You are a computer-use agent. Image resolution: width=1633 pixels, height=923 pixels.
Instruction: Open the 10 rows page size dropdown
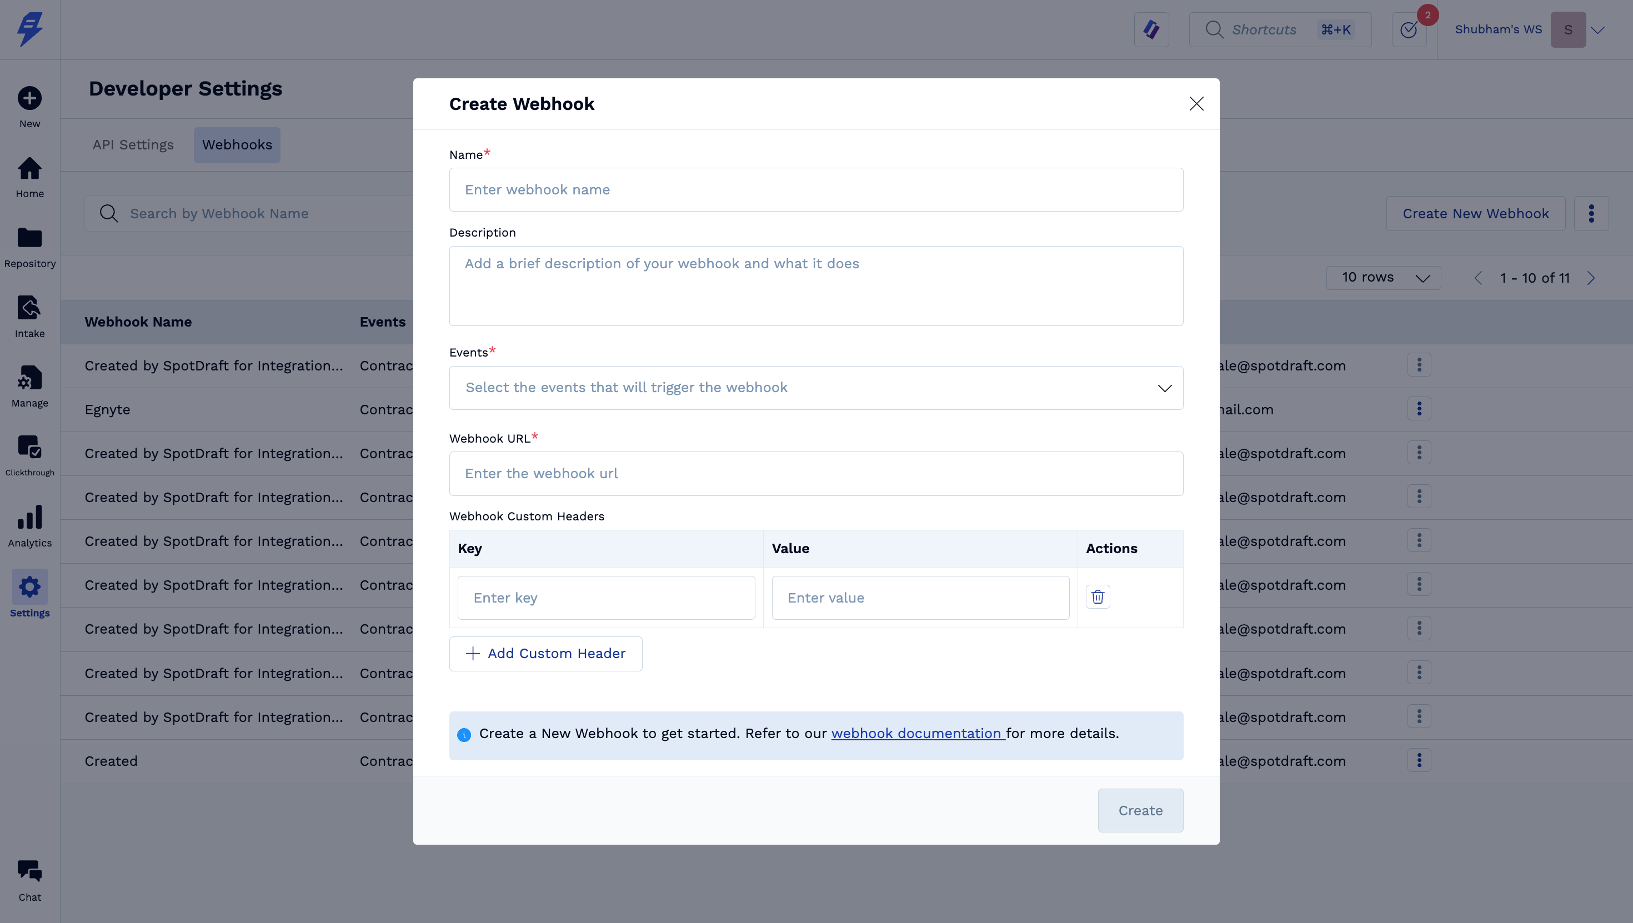coord(1383,278)
